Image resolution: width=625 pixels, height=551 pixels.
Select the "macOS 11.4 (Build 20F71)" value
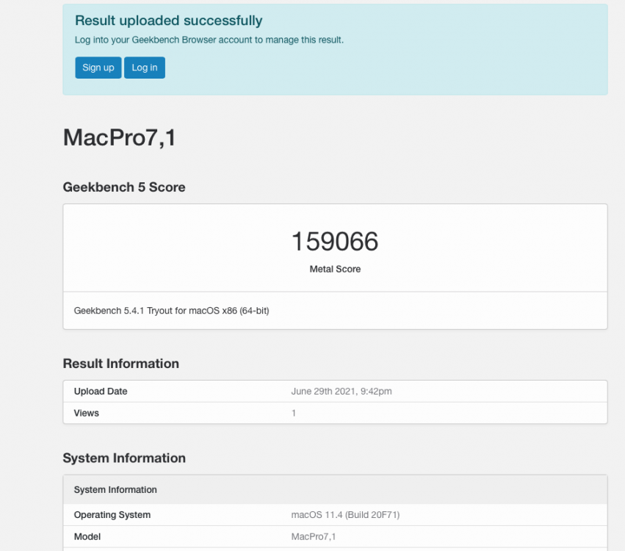click(x=345, y=515)
